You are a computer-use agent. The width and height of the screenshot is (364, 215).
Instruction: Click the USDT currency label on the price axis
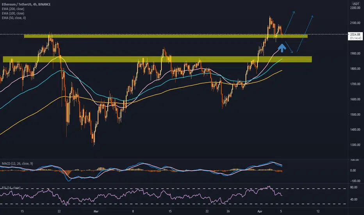point(356,4)
